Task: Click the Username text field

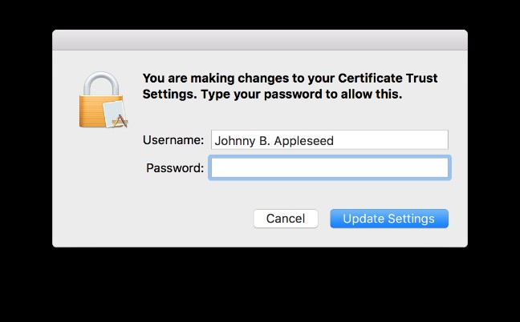Action: click(329, 140)
